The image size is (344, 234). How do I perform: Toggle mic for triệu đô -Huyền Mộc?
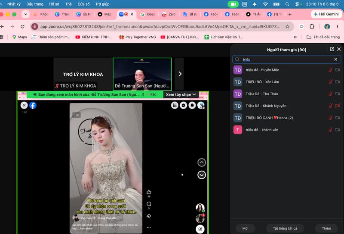[330, 70]
